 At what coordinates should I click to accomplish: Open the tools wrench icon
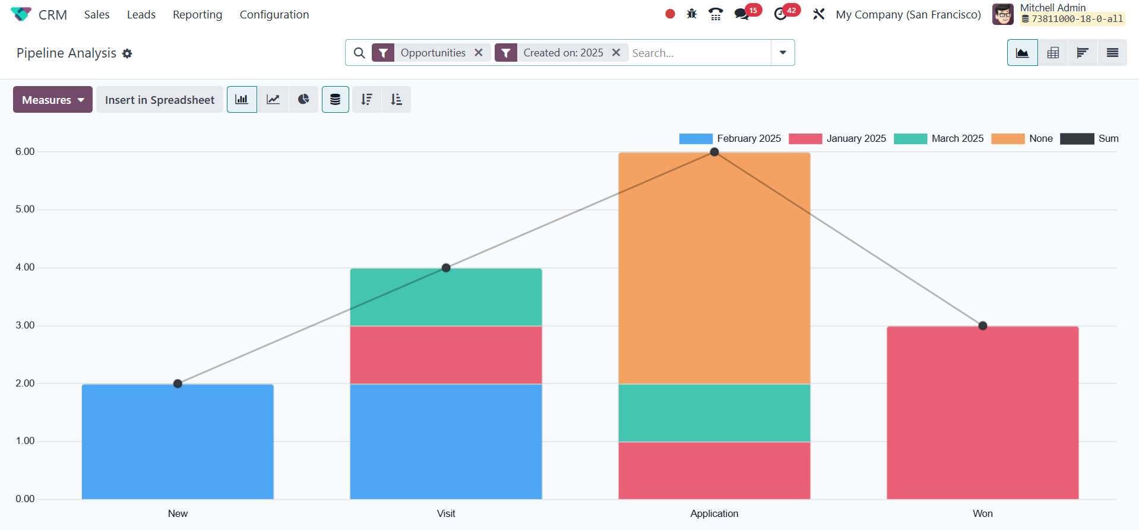[x=819, y=14]
